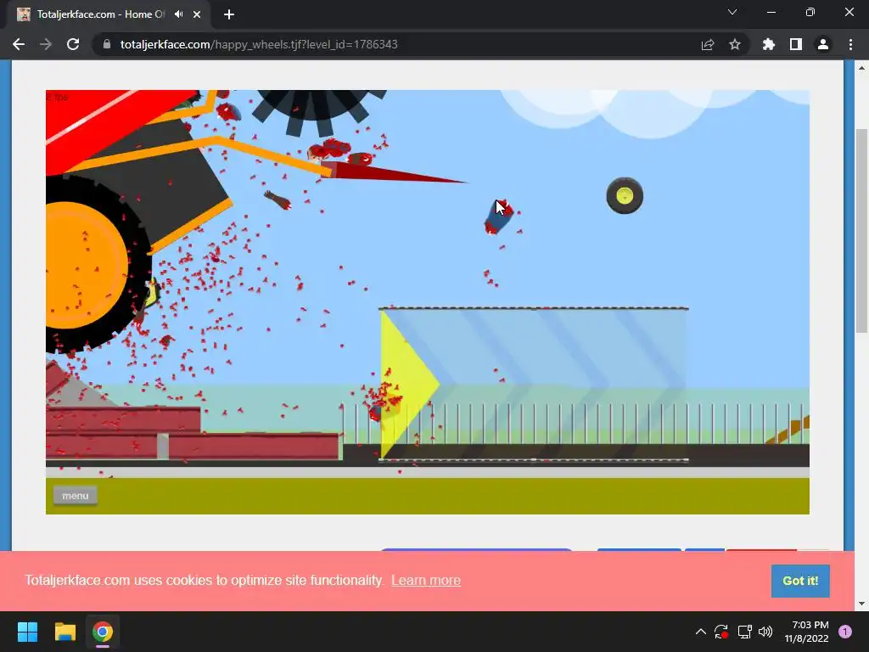Screen dimensions: 869x652
Task: Show hidden system tray icons
Action: coord(700,632)
